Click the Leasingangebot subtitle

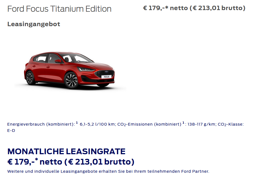coord(34,24)
